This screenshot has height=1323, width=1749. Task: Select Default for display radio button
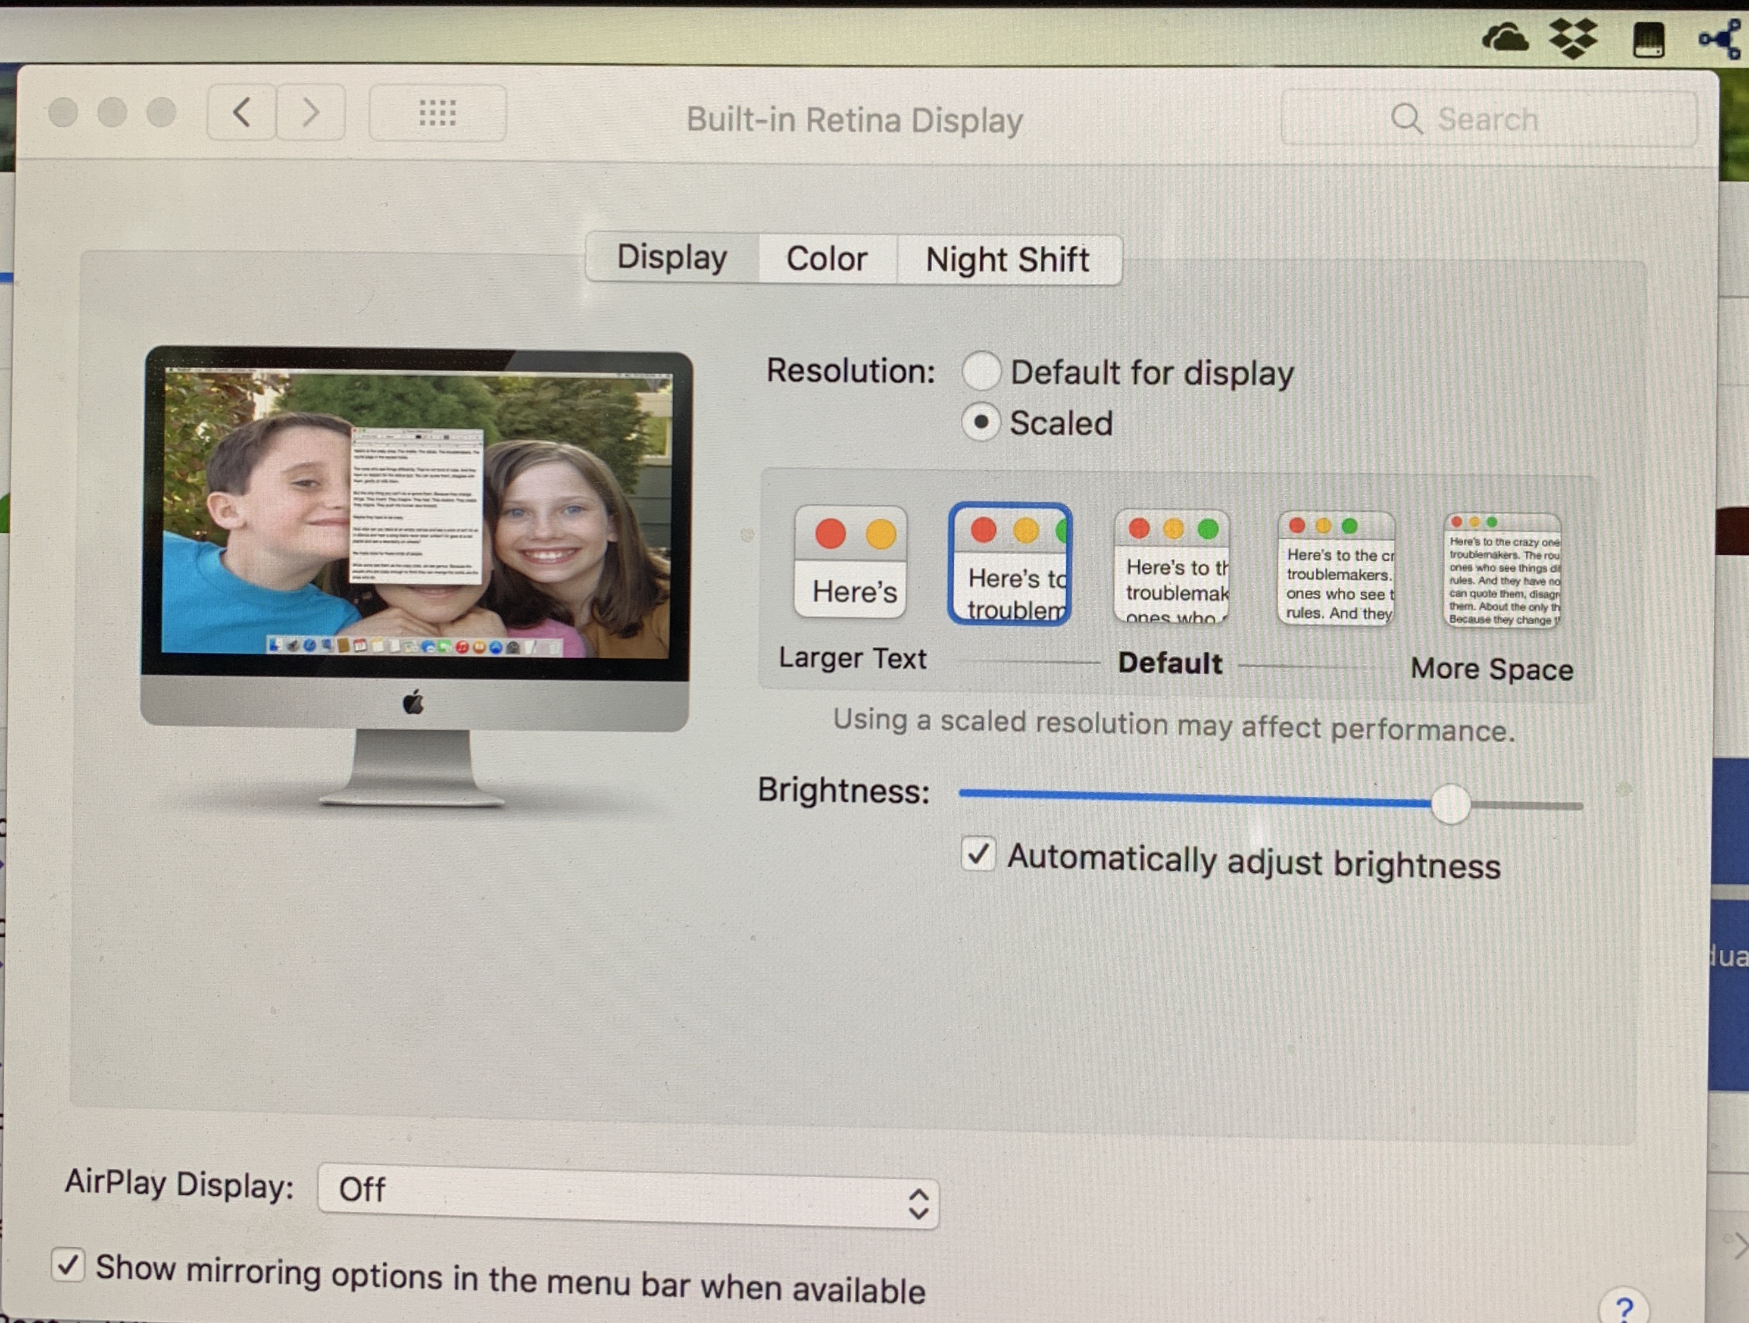pyautogui.click(x=981, y=371)
